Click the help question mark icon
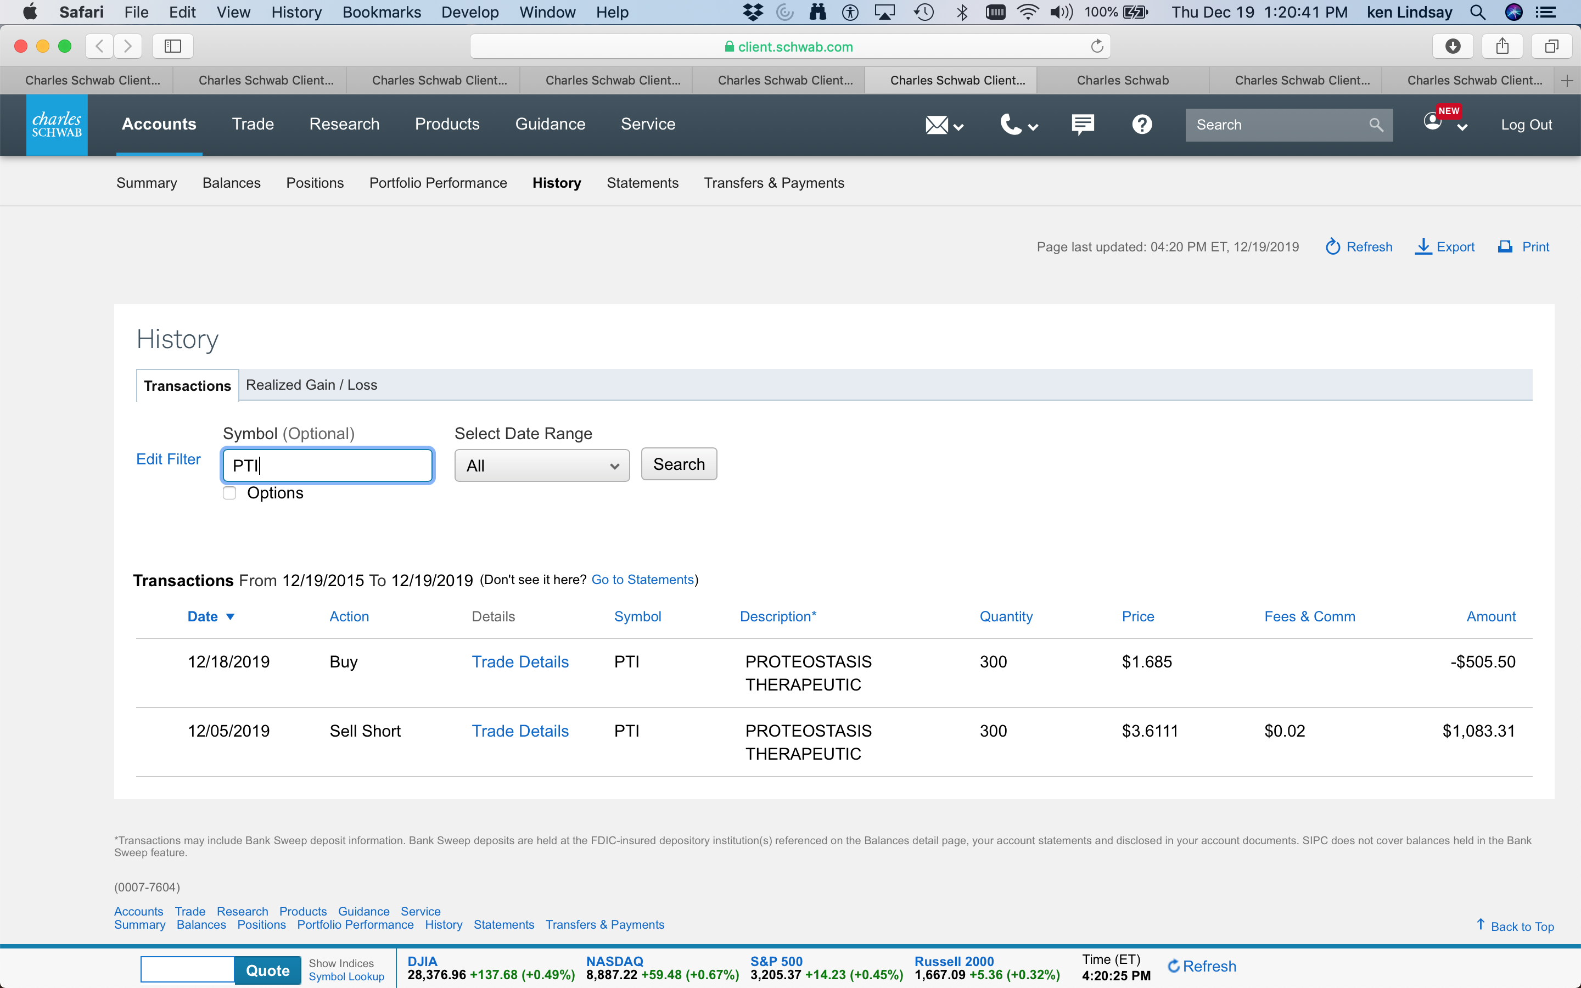The image size is (1581, 988). (1141, 124)
